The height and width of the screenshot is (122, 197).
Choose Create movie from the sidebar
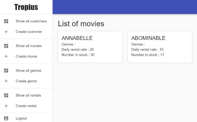(26, 57)
